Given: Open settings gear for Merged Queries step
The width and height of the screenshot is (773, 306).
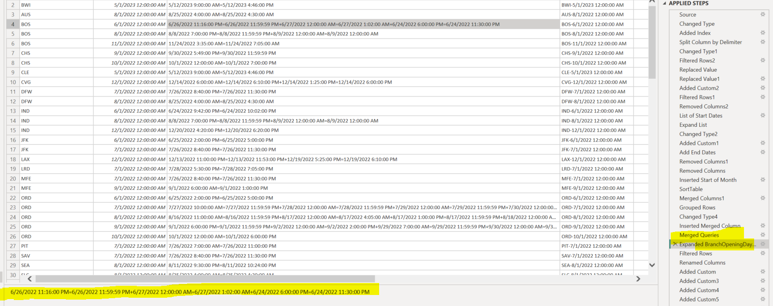Looking at the screenshot, I should (763, 235).
